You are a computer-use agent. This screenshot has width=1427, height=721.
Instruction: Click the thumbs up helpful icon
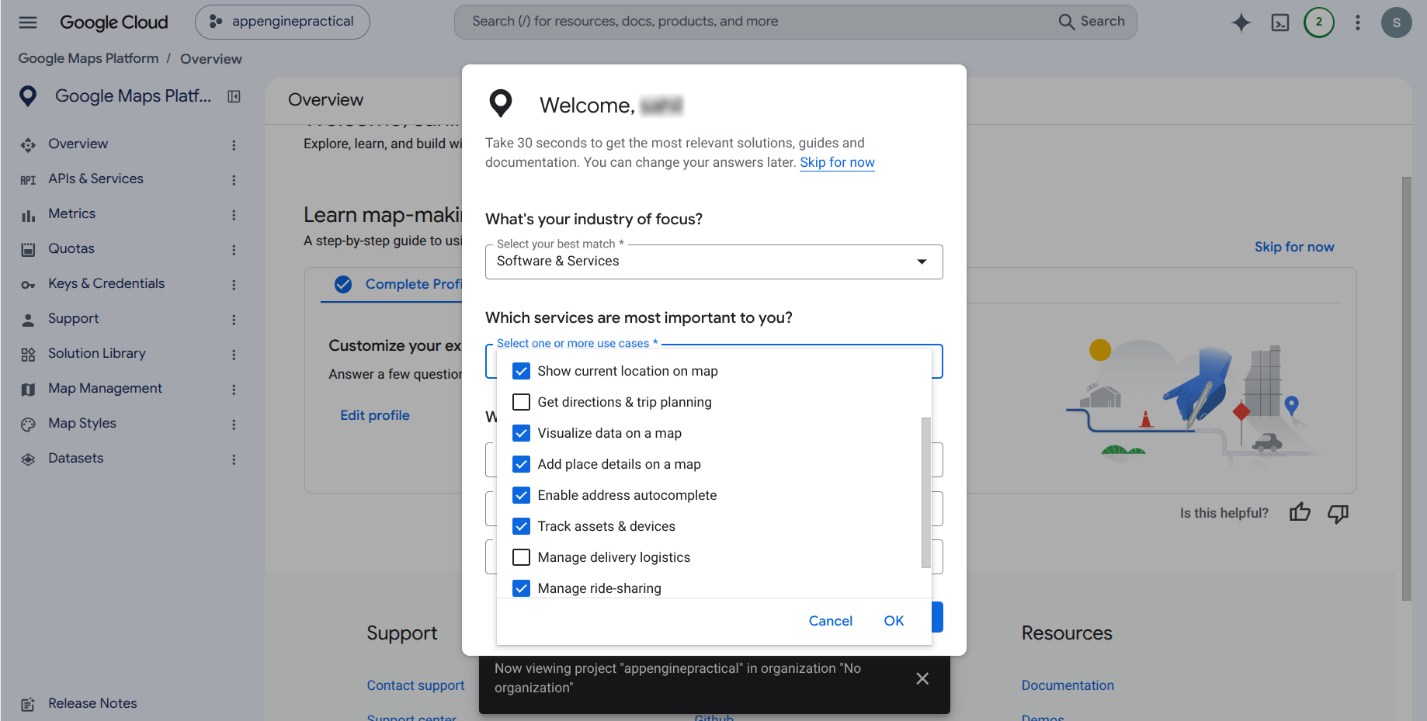[x=1300, y=513]
